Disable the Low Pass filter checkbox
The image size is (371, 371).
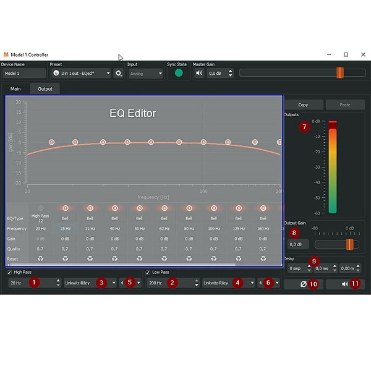pyautogui.click(x=148, y=272)
